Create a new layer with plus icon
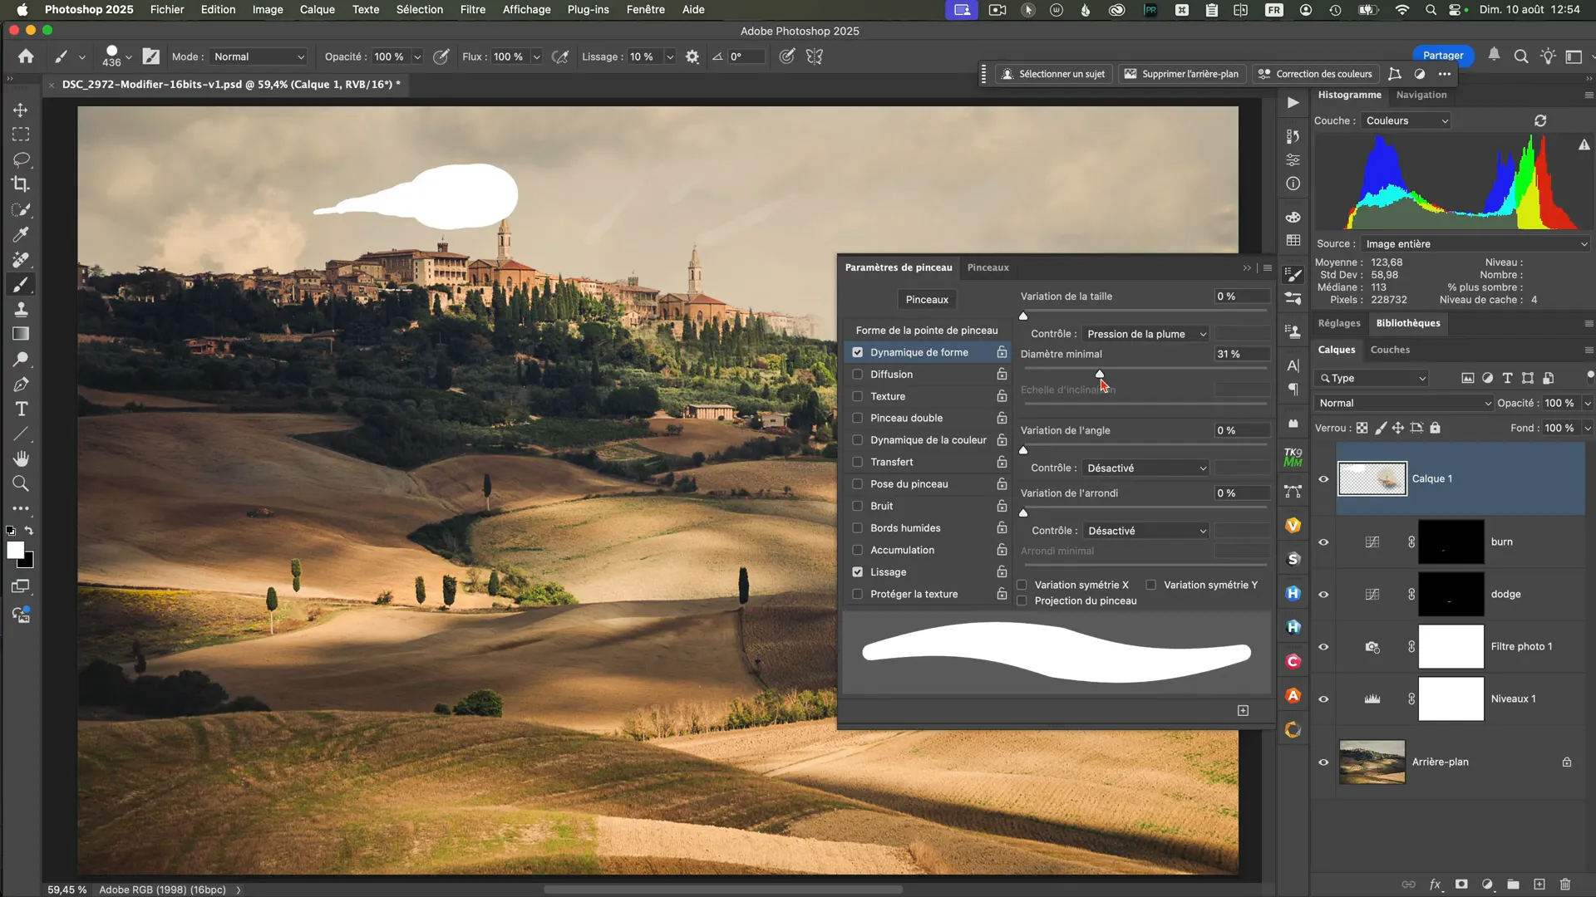Viewport: 1596px width, 897px height. pyautogui.click(x=1539, y=885)
